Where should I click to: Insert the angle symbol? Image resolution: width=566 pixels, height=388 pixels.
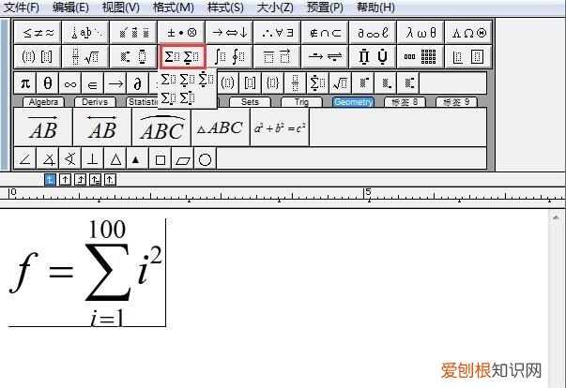pyautogui.click(x=25, y=158)
